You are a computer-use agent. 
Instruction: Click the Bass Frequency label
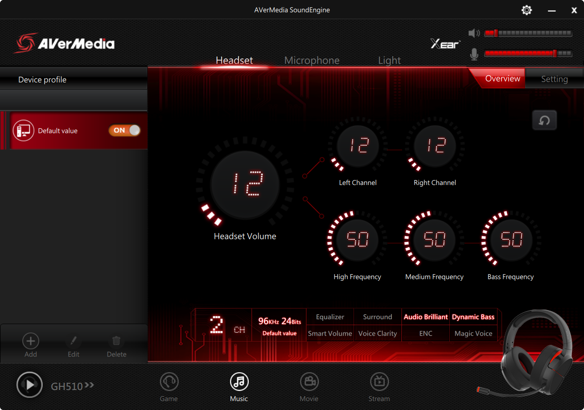pos(510,277)
